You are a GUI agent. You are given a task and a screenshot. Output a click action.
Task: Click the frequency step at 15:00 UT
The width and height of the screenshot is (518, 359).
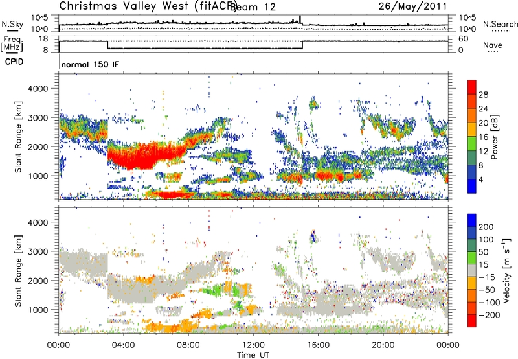(302, 45)
